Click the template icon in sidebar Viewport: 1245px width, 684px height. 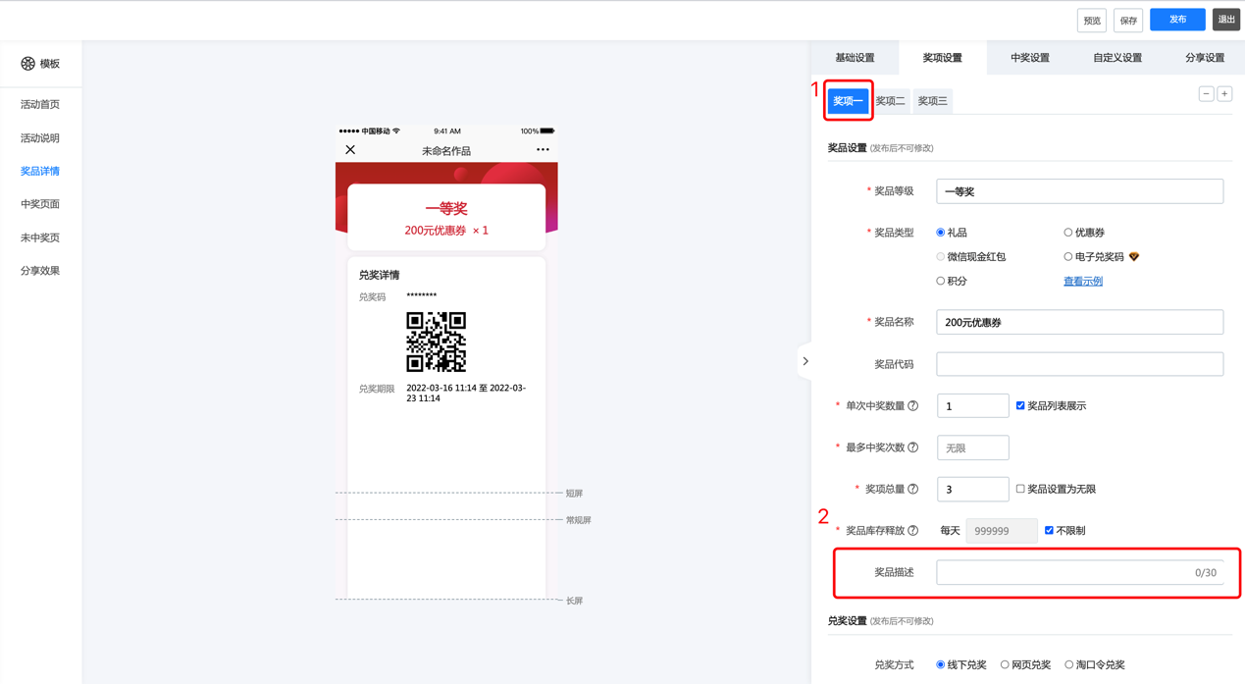click(x=28, y=64)
